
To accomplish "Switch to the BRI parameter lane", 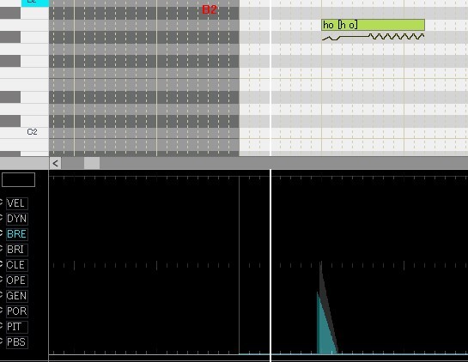I will pyautogui.click(x=17, y=250).
